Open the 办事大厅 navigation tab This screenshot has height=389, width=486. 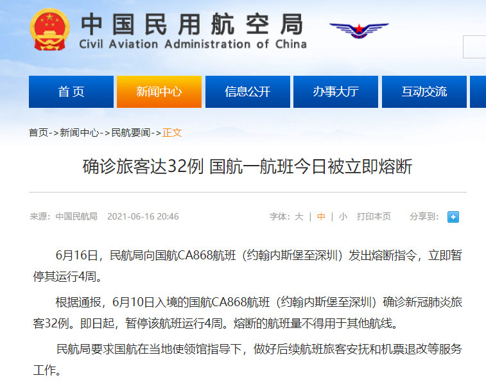[336, 92]
